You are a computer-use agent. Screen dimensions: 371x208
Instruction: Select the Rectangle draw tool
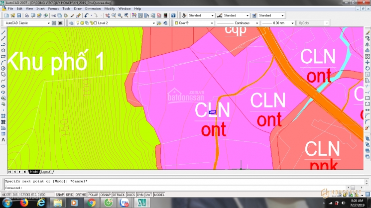[x=3, y=57]
